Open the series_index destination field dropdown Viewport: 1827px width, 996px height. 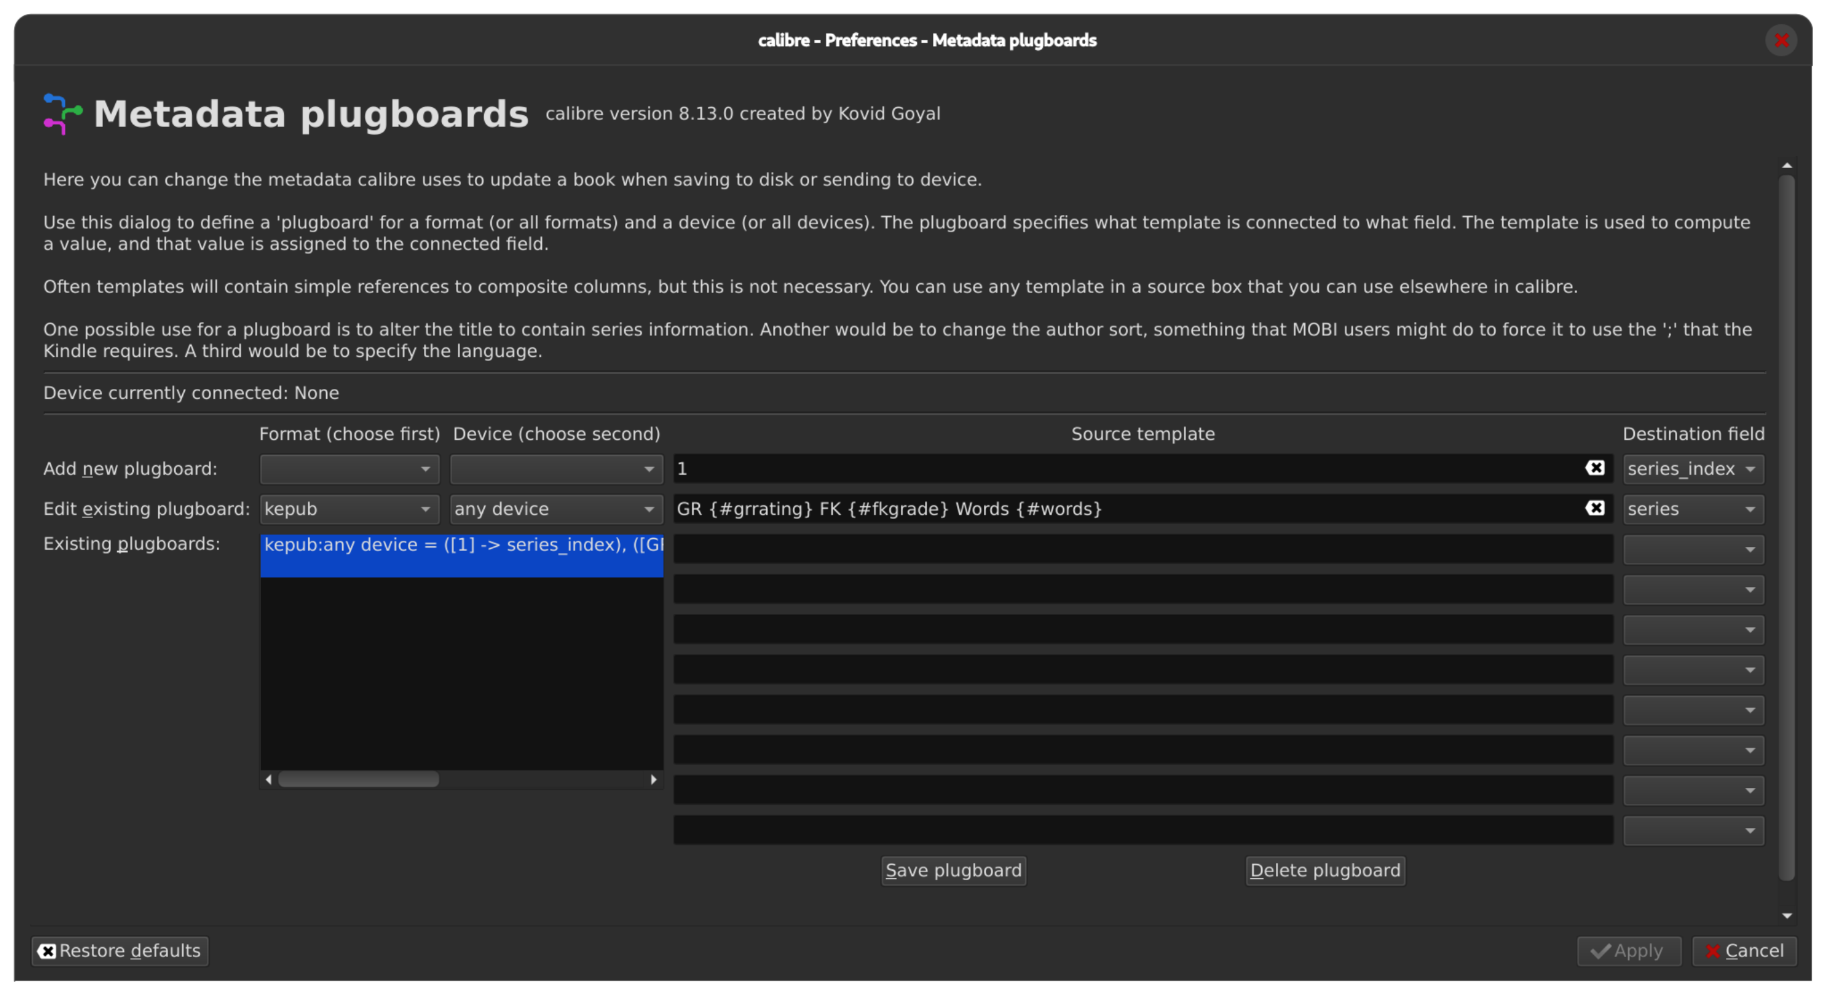click(x=1692, y=469)
